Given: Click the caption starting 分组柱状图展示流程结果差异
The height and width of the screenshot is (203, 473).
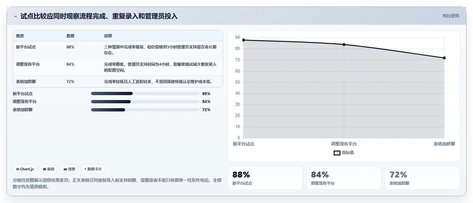Looking at the screenshot, I should (x=117, y=183).
